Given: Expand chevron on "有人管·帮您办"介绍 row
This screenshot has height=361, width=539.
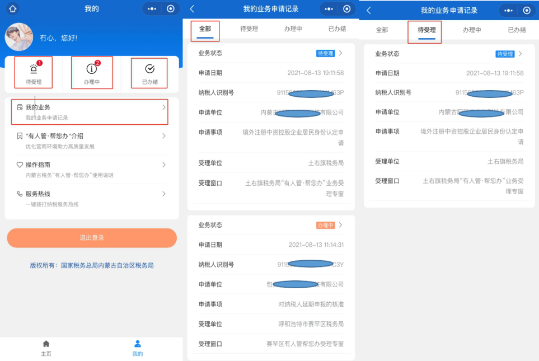Looking at the screenshot, I should 163,136.
